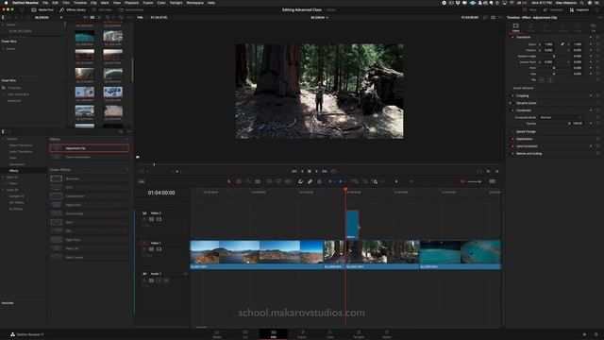Expand the Cropping section in the Inspector

click(522, 95)
